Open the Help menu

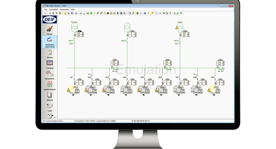tap(73, 9)
